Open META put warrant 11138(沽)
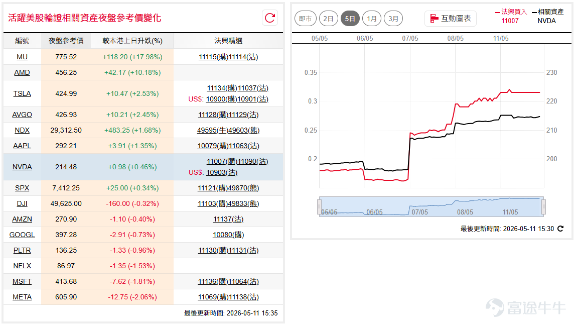This screenshot has width=576, height=326. point(244,297)
